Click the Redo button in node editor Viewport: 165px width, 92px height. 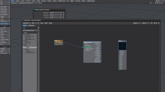pyautogui.click(x=46, y=23)
